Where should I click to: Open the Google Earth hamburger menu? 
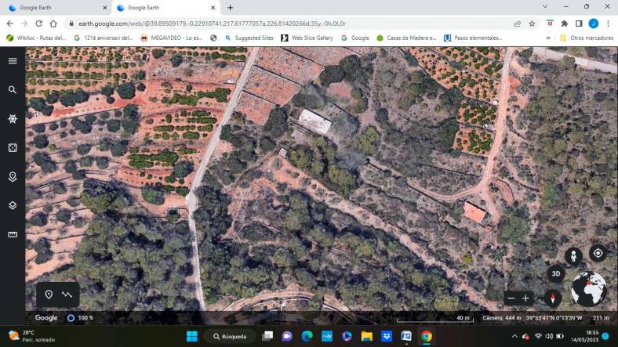[x=13, y=61]
